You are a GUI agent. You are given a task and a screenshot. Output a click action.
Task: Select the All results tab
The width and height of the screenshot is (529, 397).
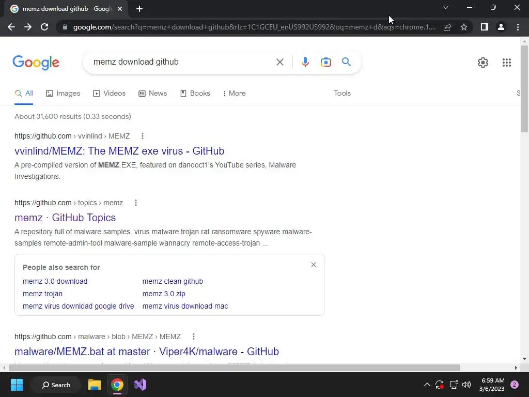pyautogui.click(x=24, y=94)
